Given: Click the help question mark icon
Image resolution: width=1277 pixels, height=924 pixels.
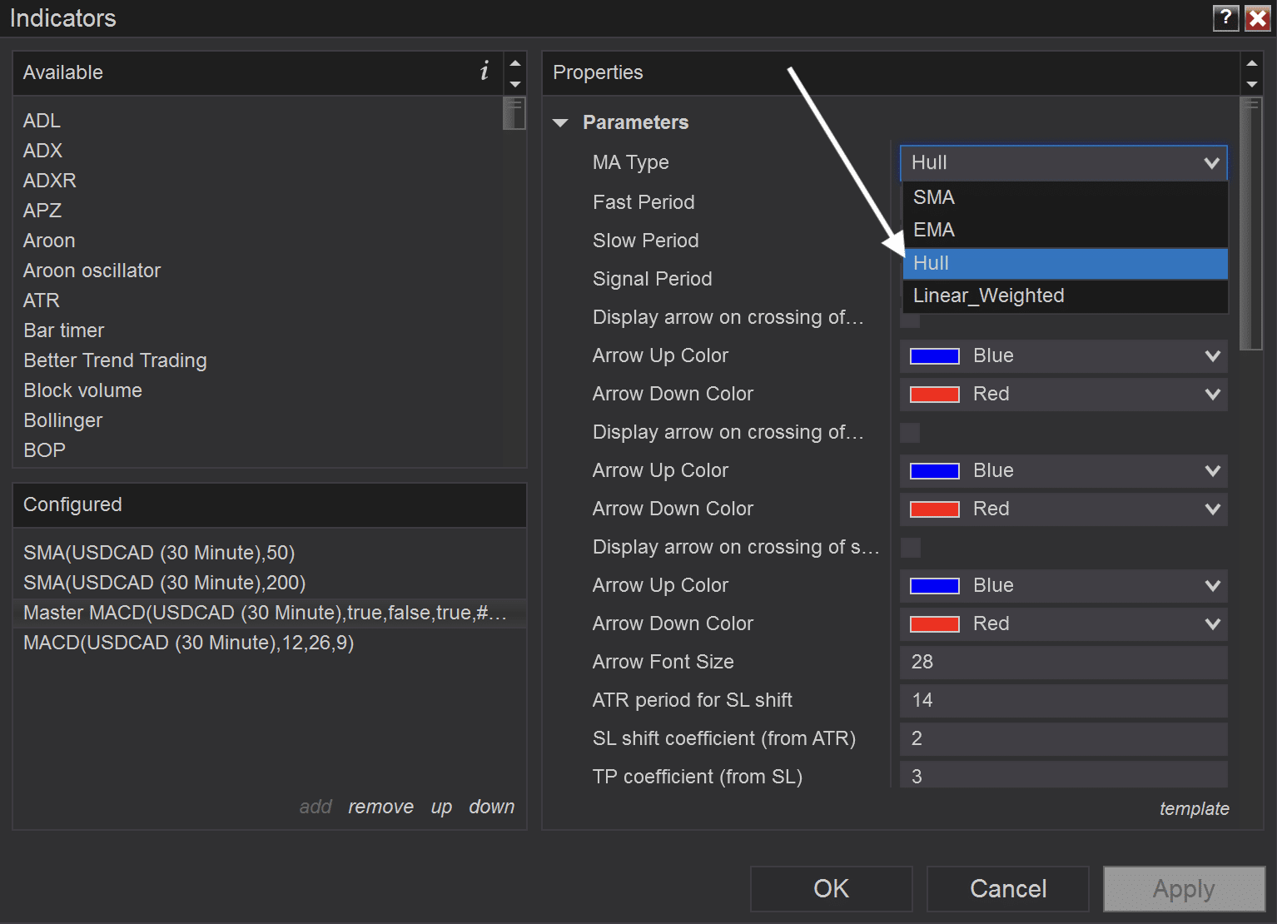Looking at the screenshot, I should [1225, 17].
